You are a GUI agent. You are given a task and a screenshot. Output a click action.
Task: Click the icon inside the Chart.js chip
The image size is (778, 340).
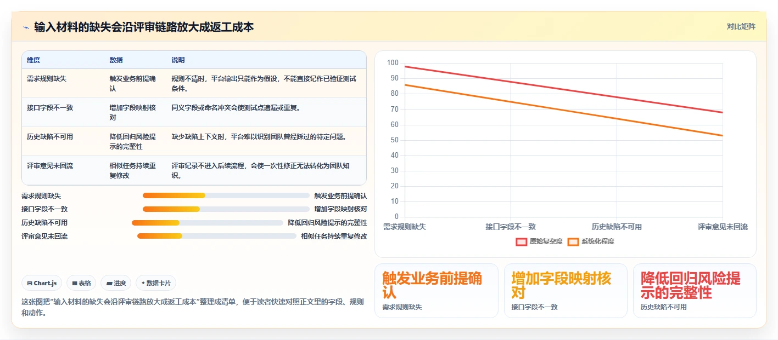pyautogui.click(x=30, y=283)
